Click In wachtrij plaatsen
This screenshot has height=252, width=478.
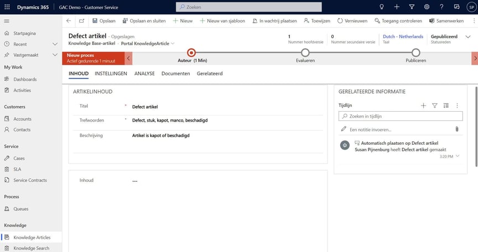click(x=274, y=20)
